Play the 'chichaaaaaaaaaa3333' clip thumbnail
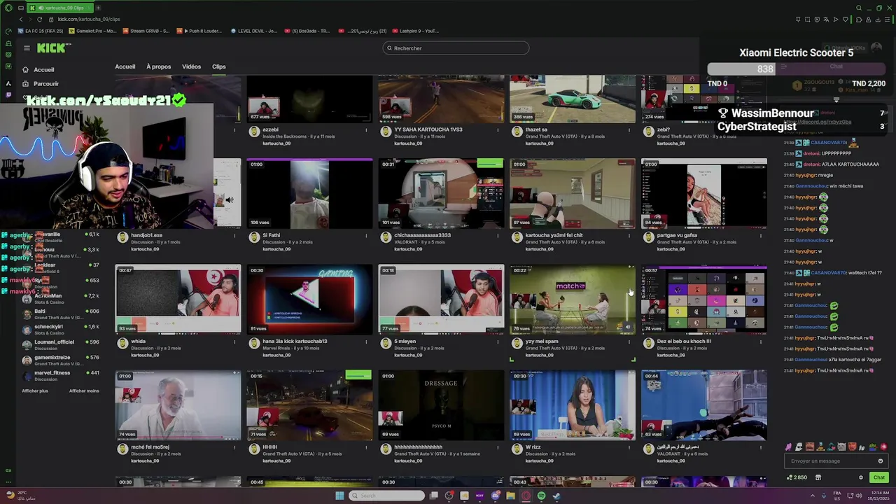Screen dimensions: 896x504 pyautogui.click(x=441, y=193)
